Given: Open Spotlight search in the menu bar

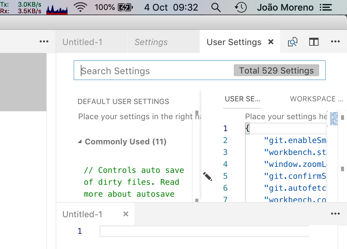Looking at the screenshot, I should click(x=216, y=7).
